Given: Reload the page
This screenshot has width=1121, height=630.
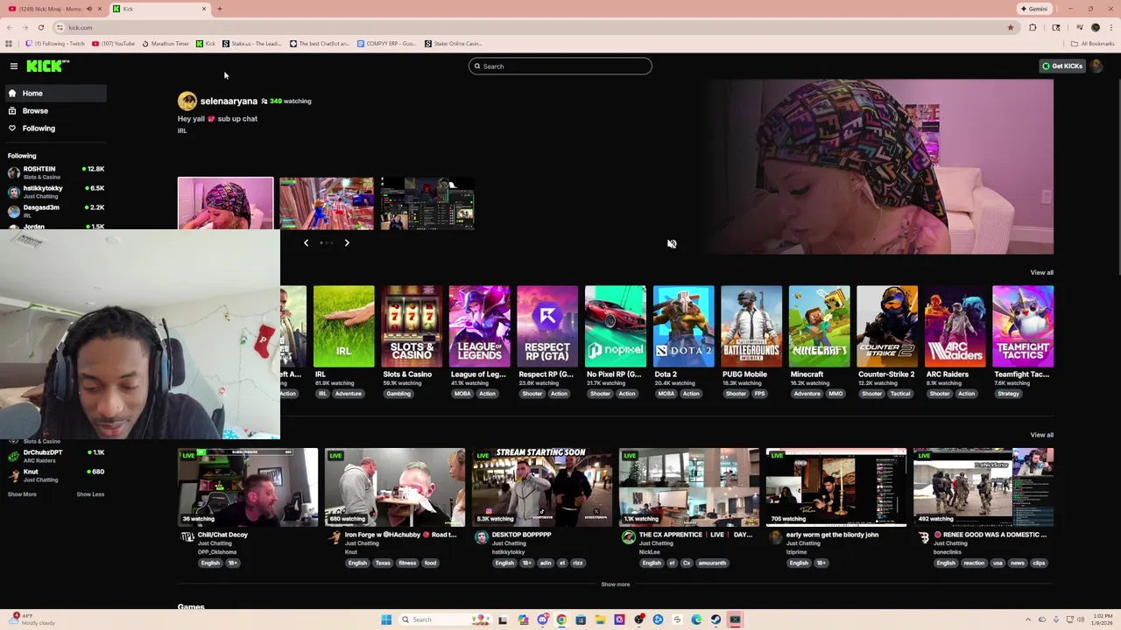Looking at the screenshot, I should 40,27.
